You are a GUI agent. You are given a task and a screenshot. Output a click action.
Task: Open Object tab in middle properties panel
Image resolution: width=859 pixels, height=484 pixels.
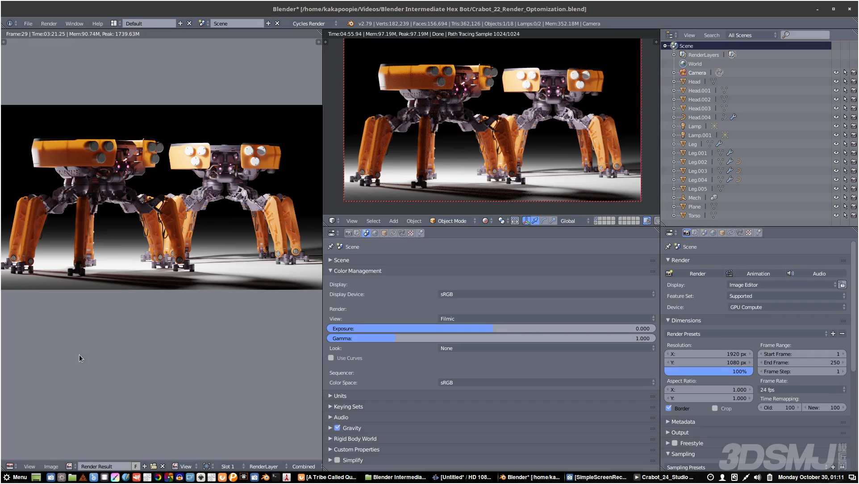tap(384, 233)
